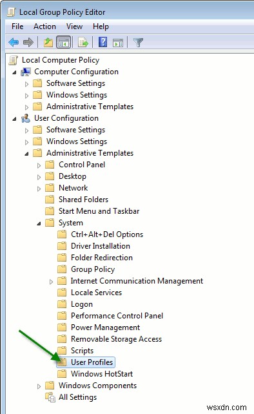The height and width of the screenshot is (414, 254).
Task: Select the User Configuration label
Action: pyautogui.click(x=66, y=118)
